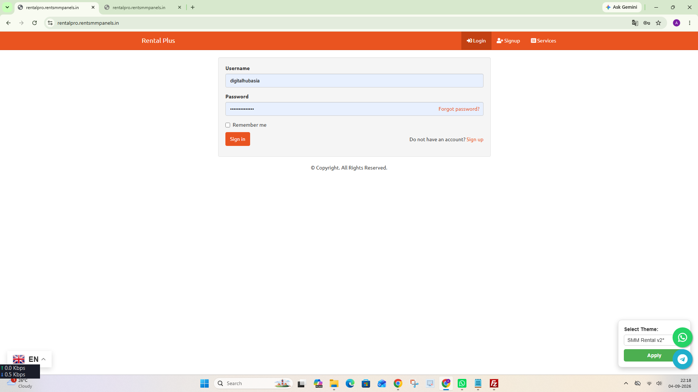Go back to the previous page
The width and height of the screenshot is (698, 392).
[x=8, y=23]
